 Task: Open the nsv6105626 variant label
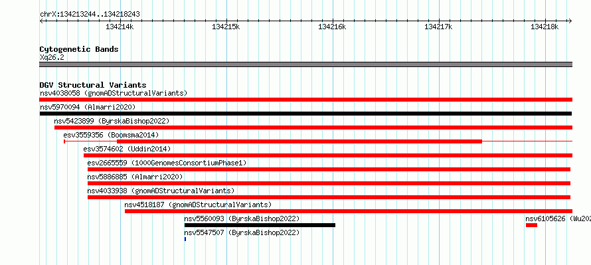click(558, 219)
